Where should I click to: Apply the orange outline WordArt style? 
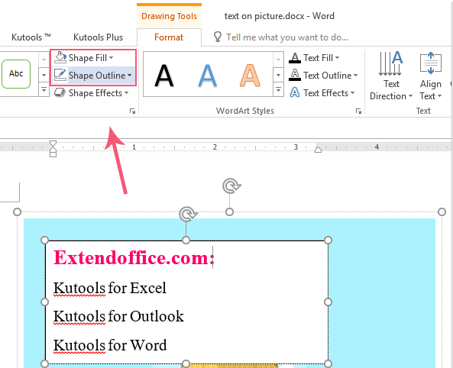[251, 76]
